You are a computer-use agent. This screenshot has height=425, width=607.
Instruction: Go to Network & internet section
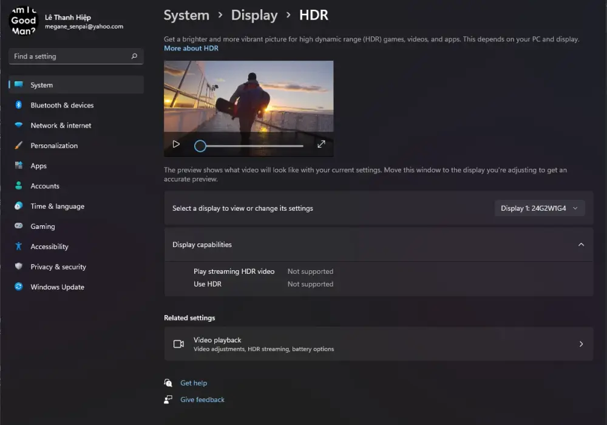tap(76, 126)
